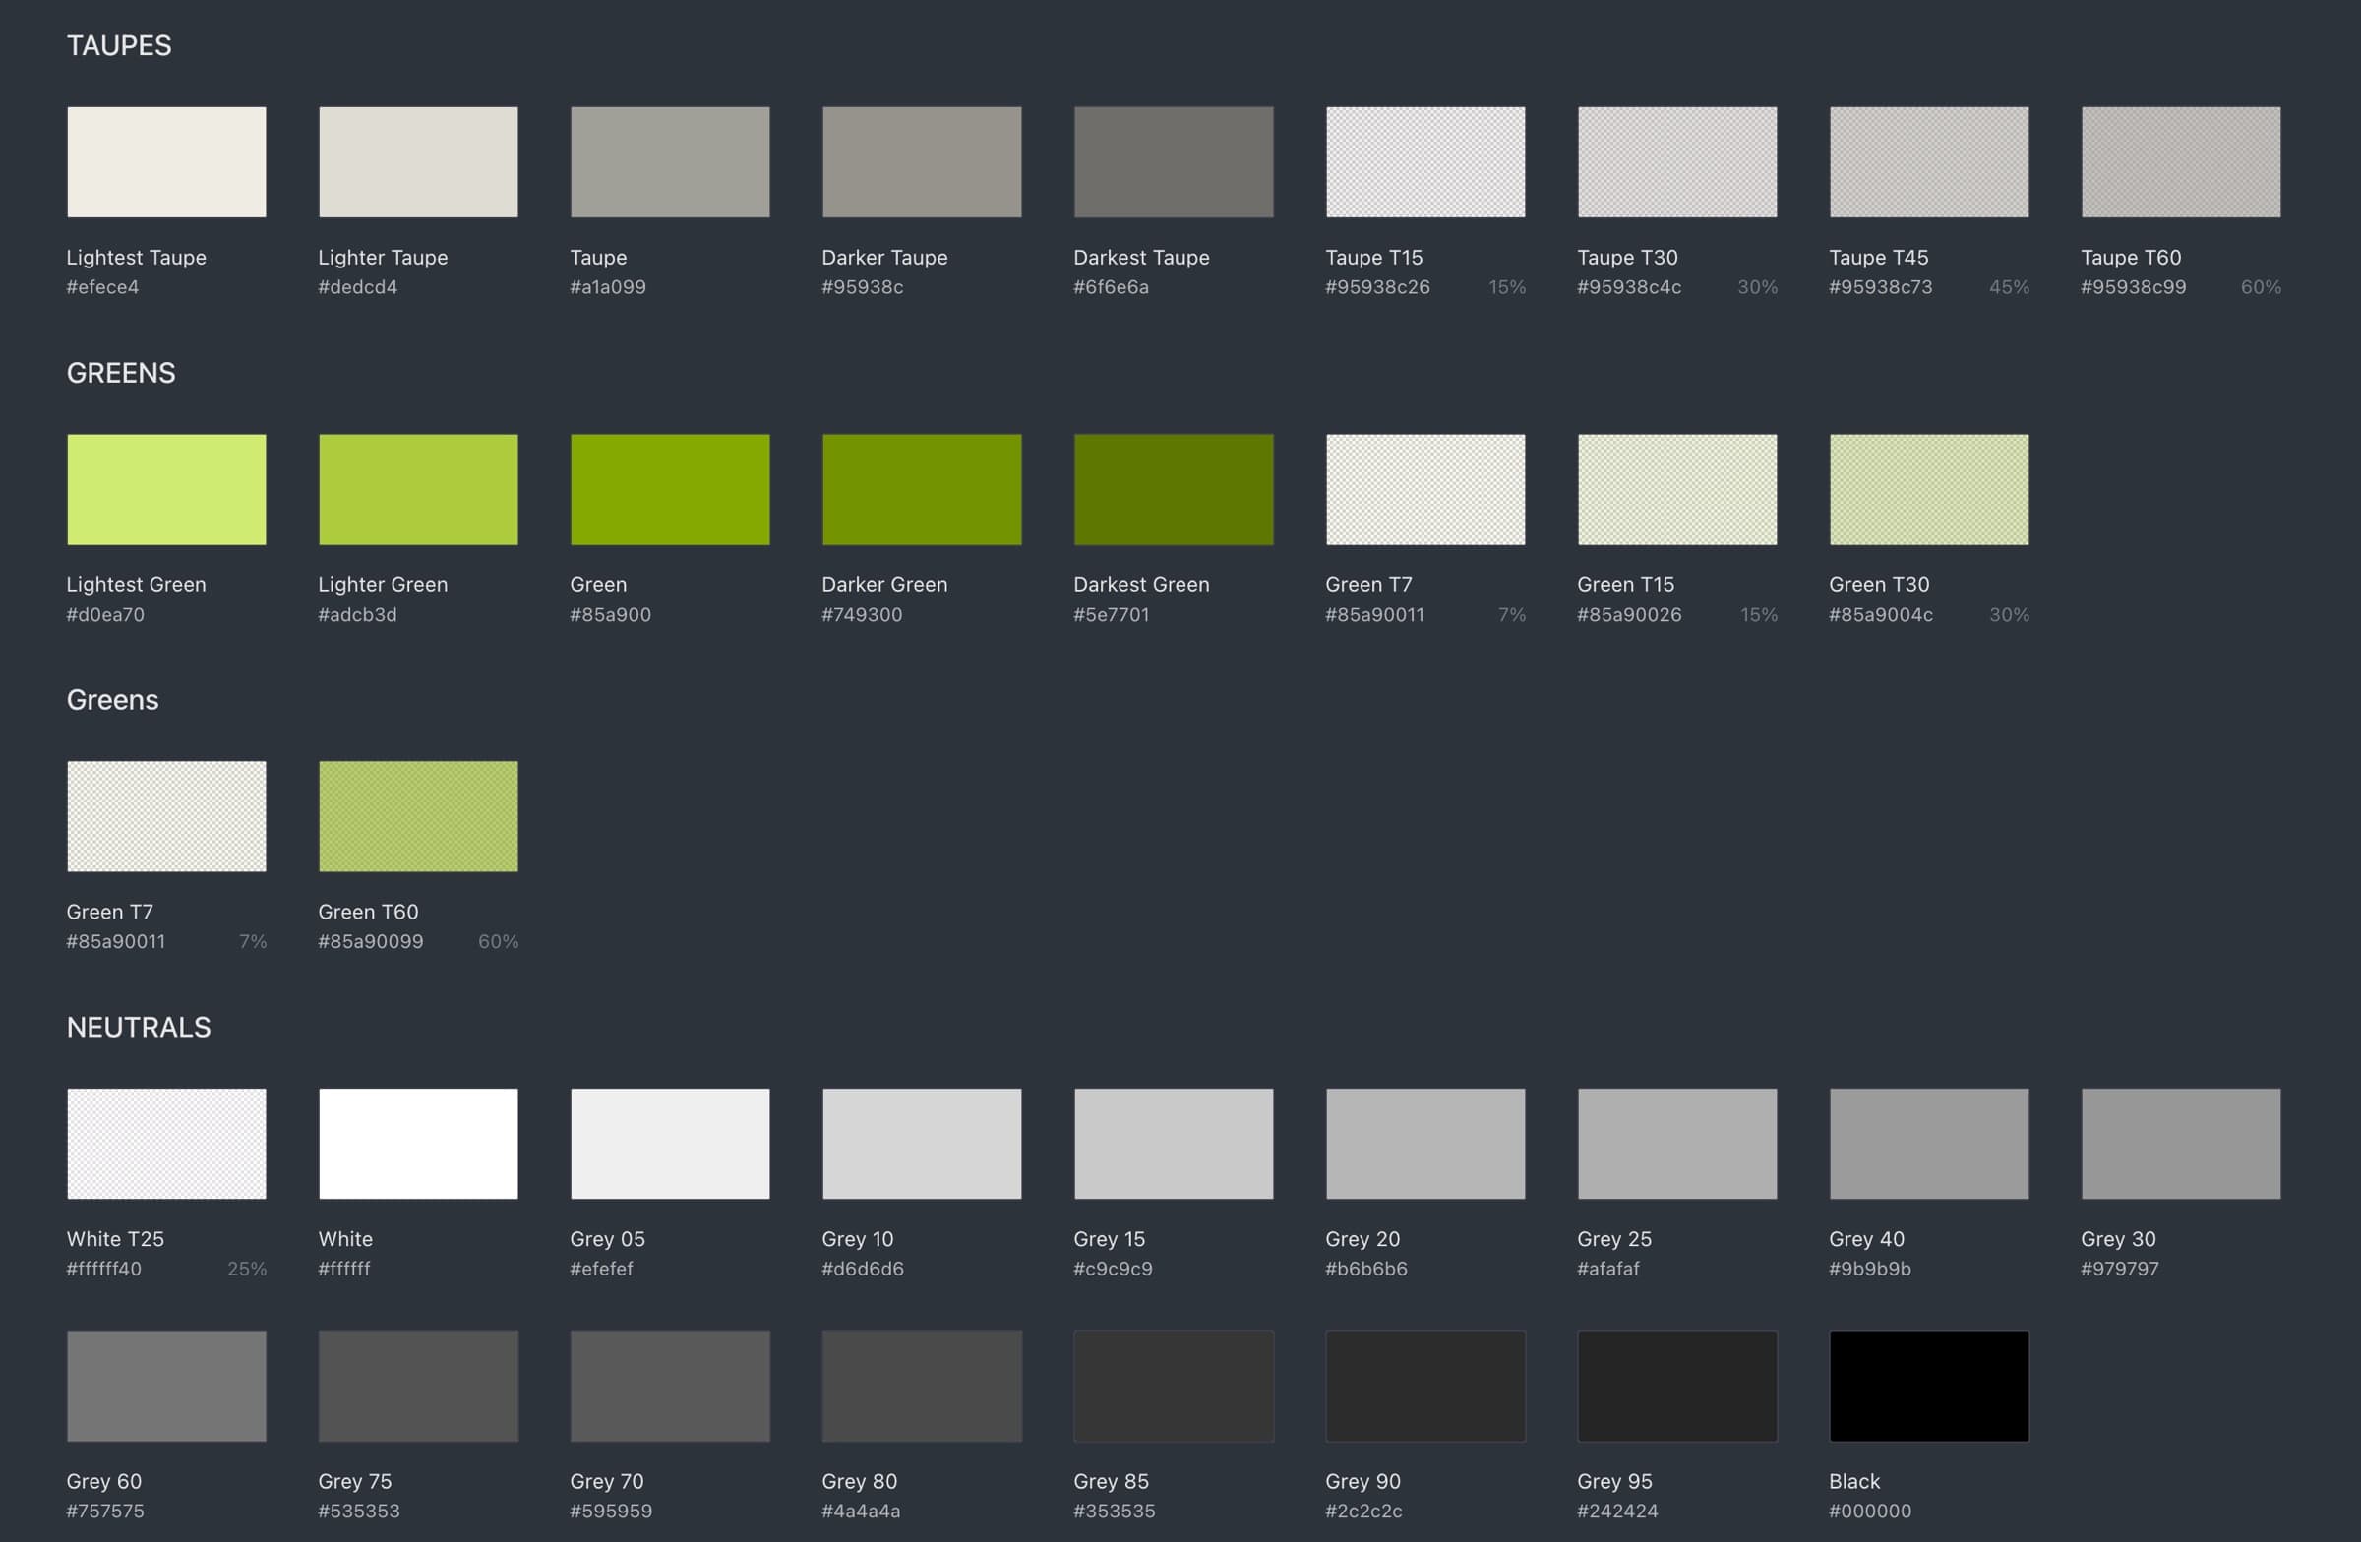Select the Lightest Taupe color swatch
Image resolution: width=2361 pixels, height=1542 pixels.
tap(166, 161)
